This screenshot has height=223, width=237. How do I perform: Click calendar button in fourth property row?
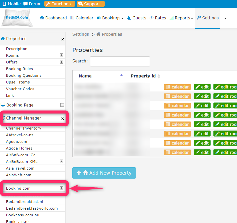(177, 115)
